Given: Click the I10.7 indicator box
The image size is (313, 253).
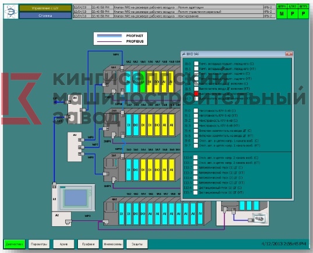Looking at the screenshot, I should click(195, 192).
